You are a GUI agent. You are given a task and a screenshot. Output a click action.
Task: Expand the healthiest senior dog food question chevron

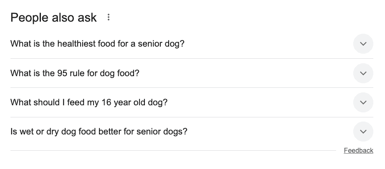click(x=363, y=44)
